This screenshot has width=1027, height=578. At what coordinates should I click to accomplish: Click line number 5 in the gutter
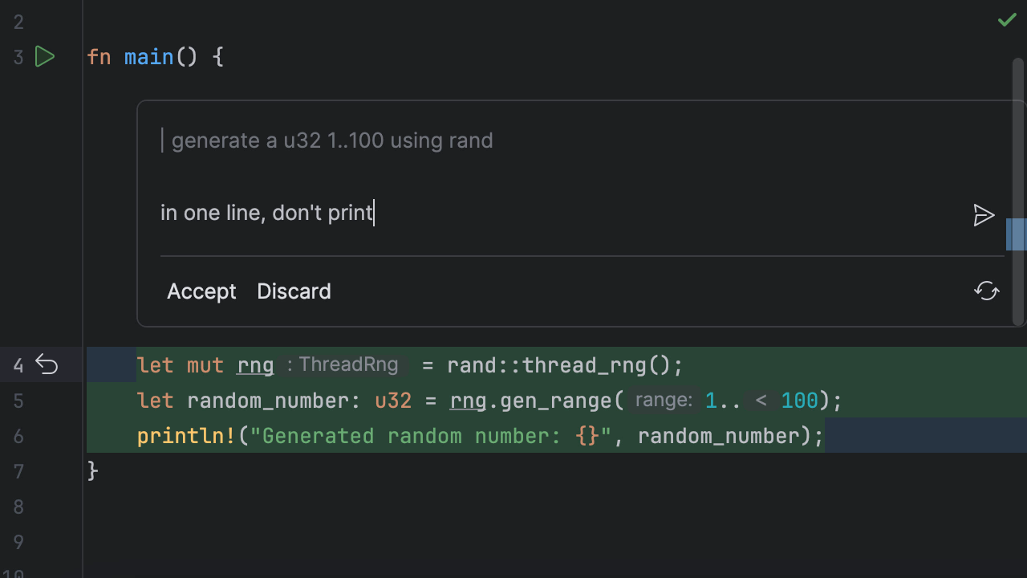[x=18, y=401]
